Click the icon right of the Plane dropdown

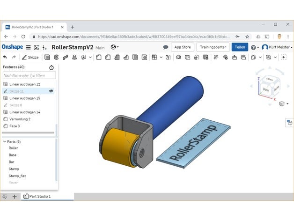coord(269,57)
